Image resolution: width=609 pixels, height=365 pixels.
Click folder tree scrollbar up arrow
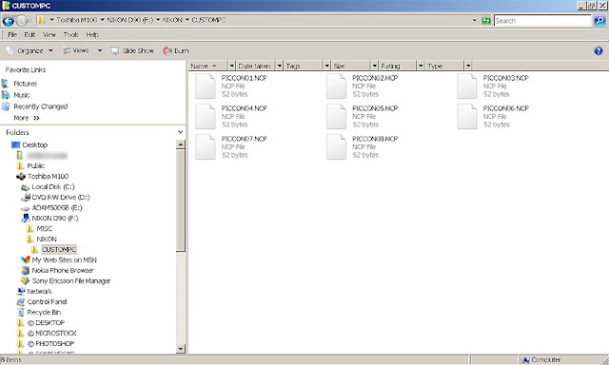tap(180, 144)
